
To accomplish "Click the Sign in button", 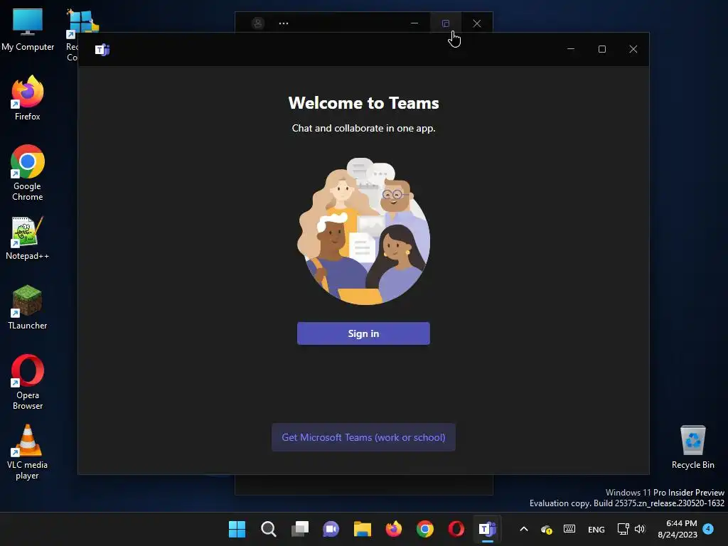I will [x=363, y=333].
